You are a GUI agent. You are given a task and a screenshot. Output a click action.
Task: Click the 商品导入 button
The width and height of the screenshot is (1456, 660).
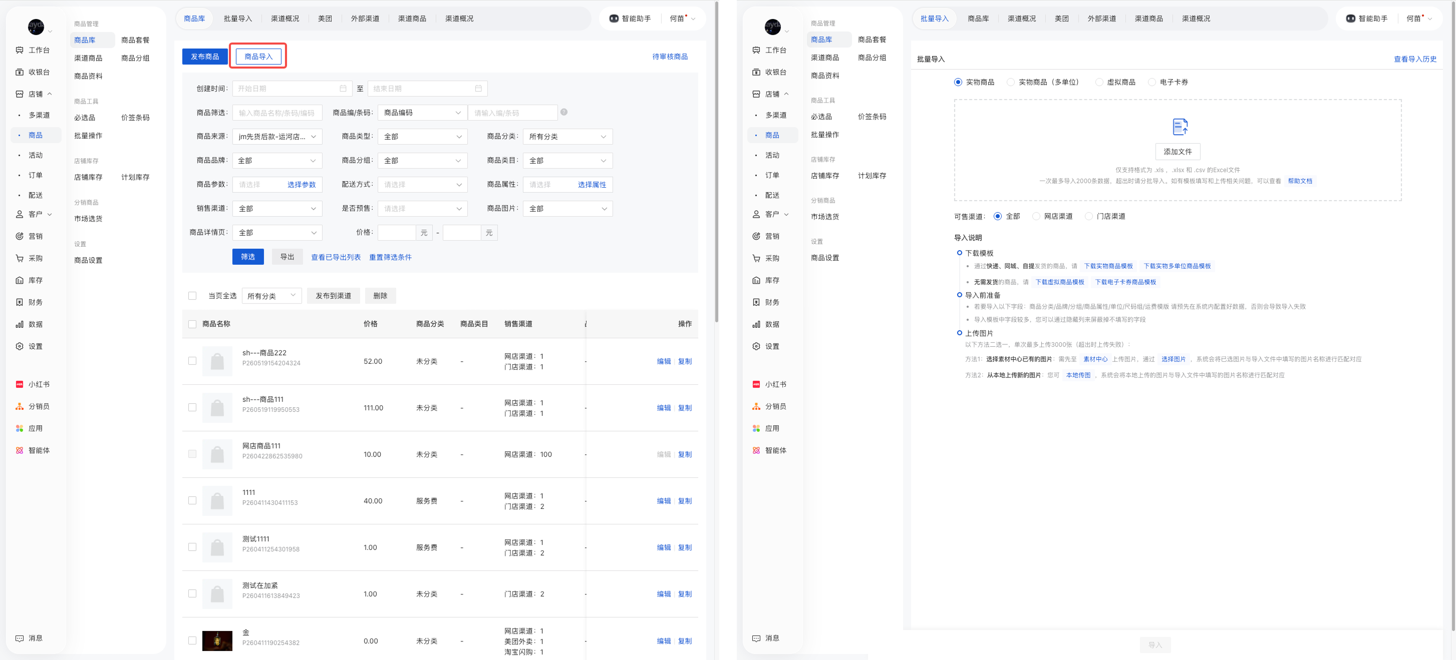[258, 57]
